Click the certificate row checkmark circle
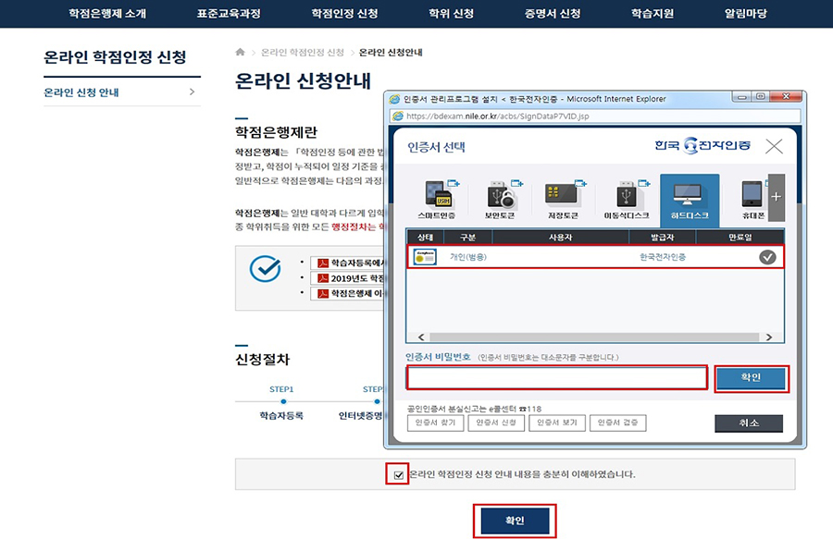 click(767, 257)
